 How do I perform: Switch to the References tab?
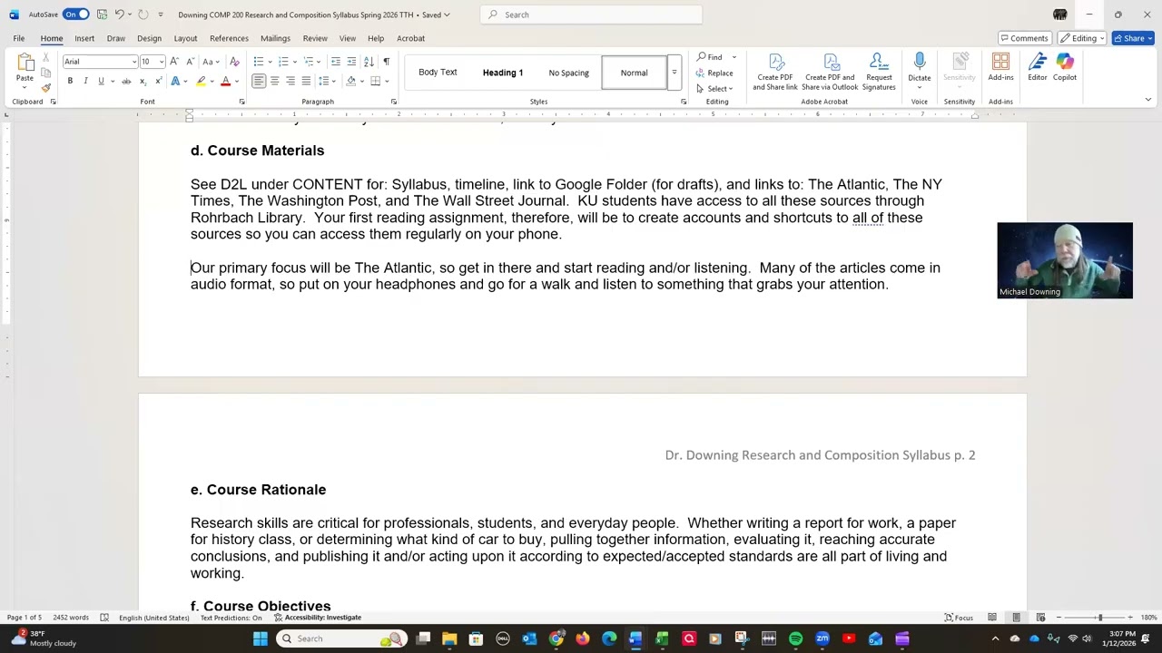229,38
